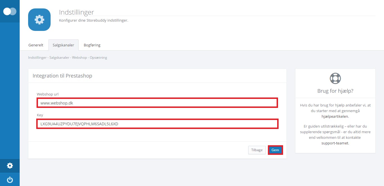
Task: Click the large blue settings gear tile
Action: (x=39, y=20)
